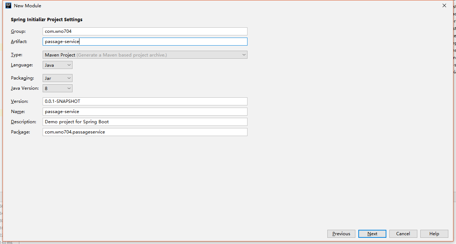Focus the Artifact input field
Image resolution: width=456 pixels, height=244 pixels.
tap(145, 42)
